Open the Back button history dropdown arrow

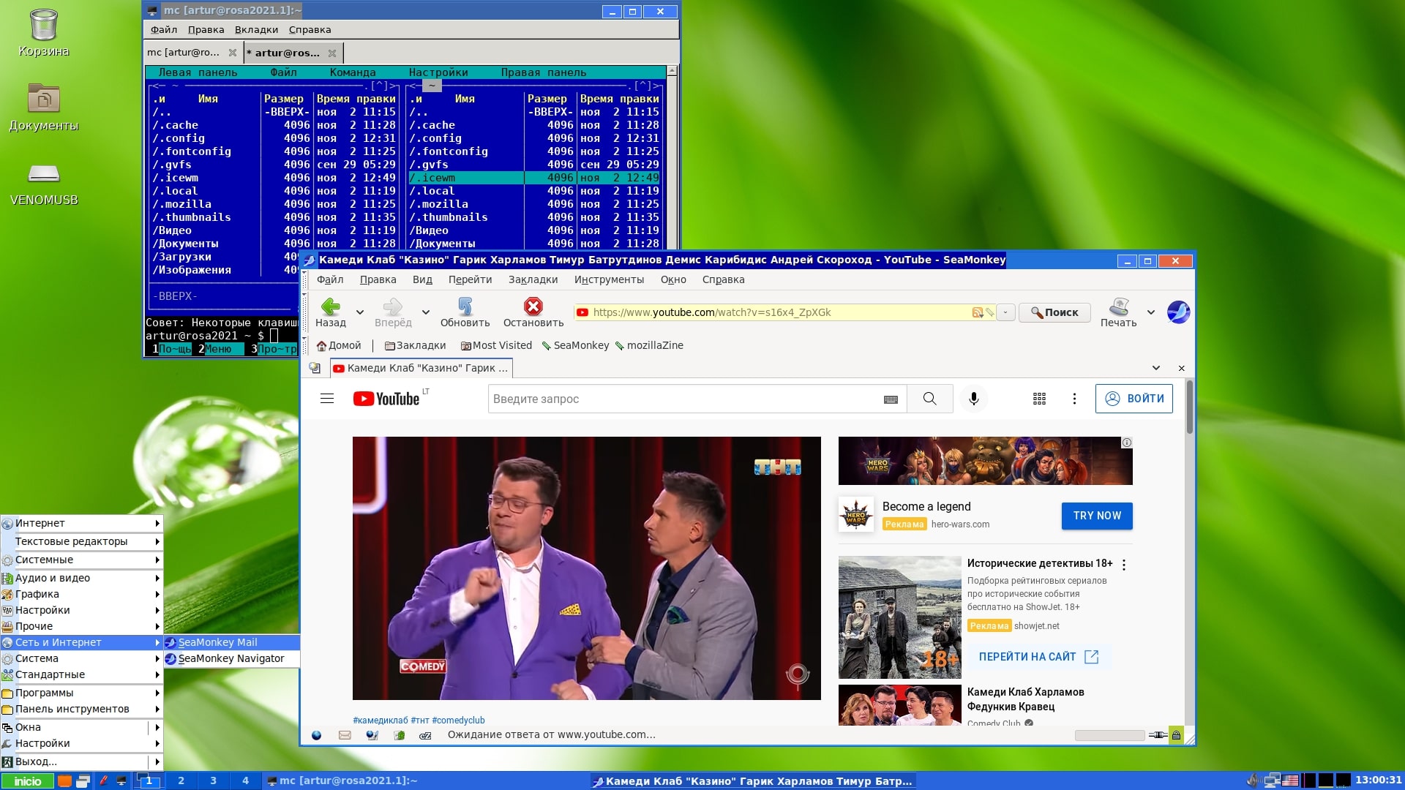tap(359, 312)
